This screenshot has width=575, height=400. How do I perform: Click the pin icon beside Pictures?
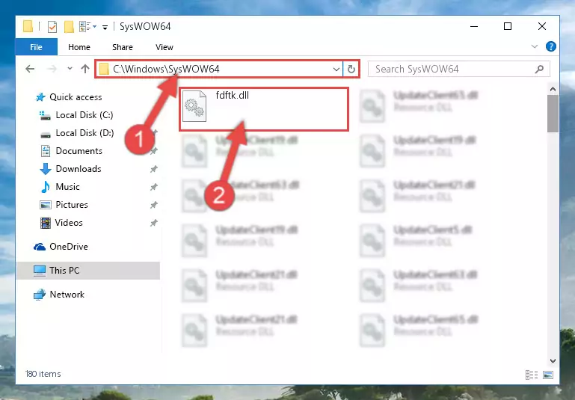click(153, 205)
